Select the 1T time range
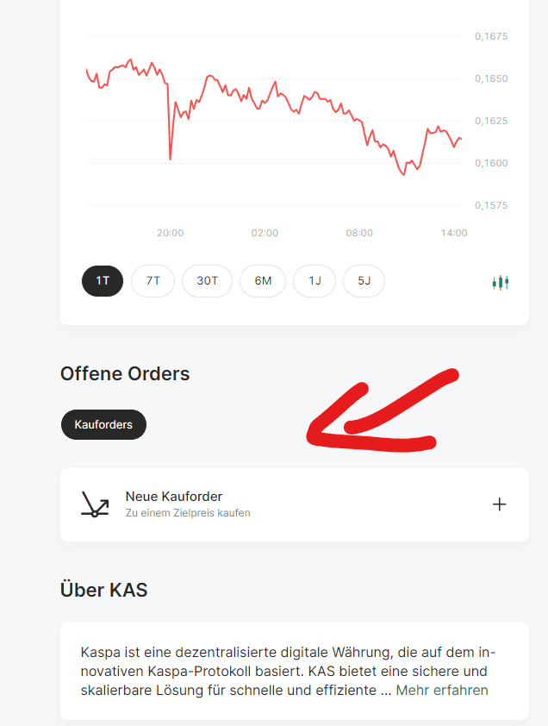Screen dimensions: 548x726 [103, 280]
